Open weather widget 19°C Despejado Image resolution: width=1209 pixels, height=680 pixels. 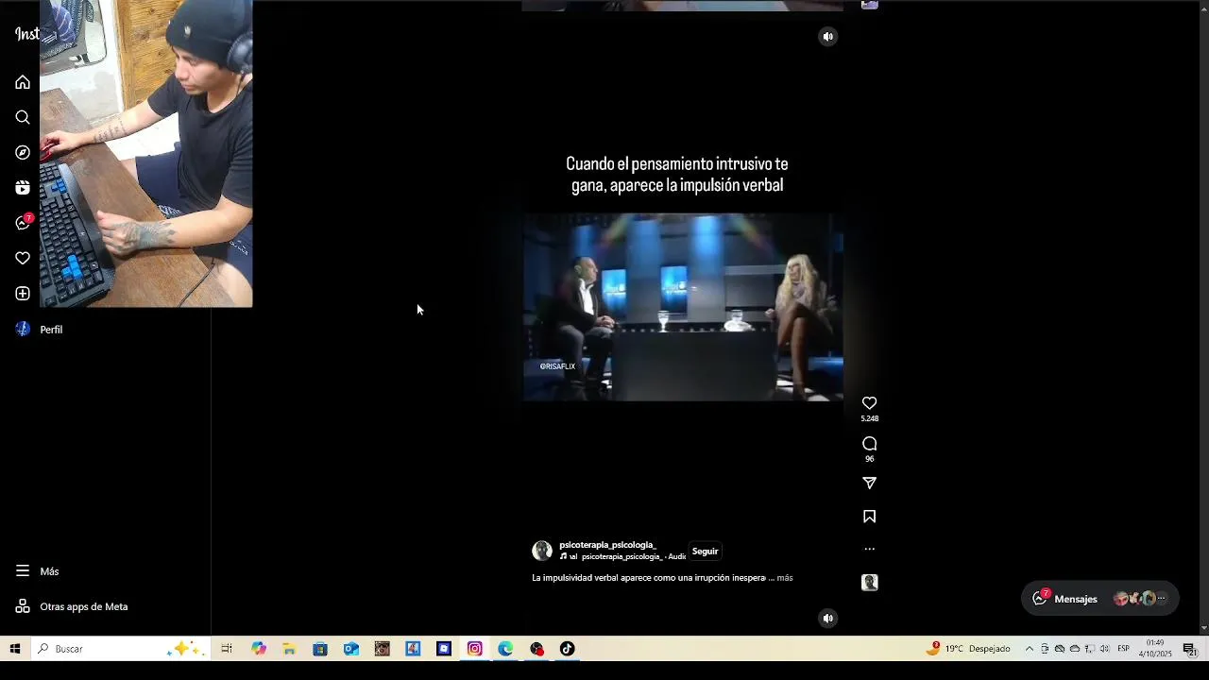coord(968,649)
